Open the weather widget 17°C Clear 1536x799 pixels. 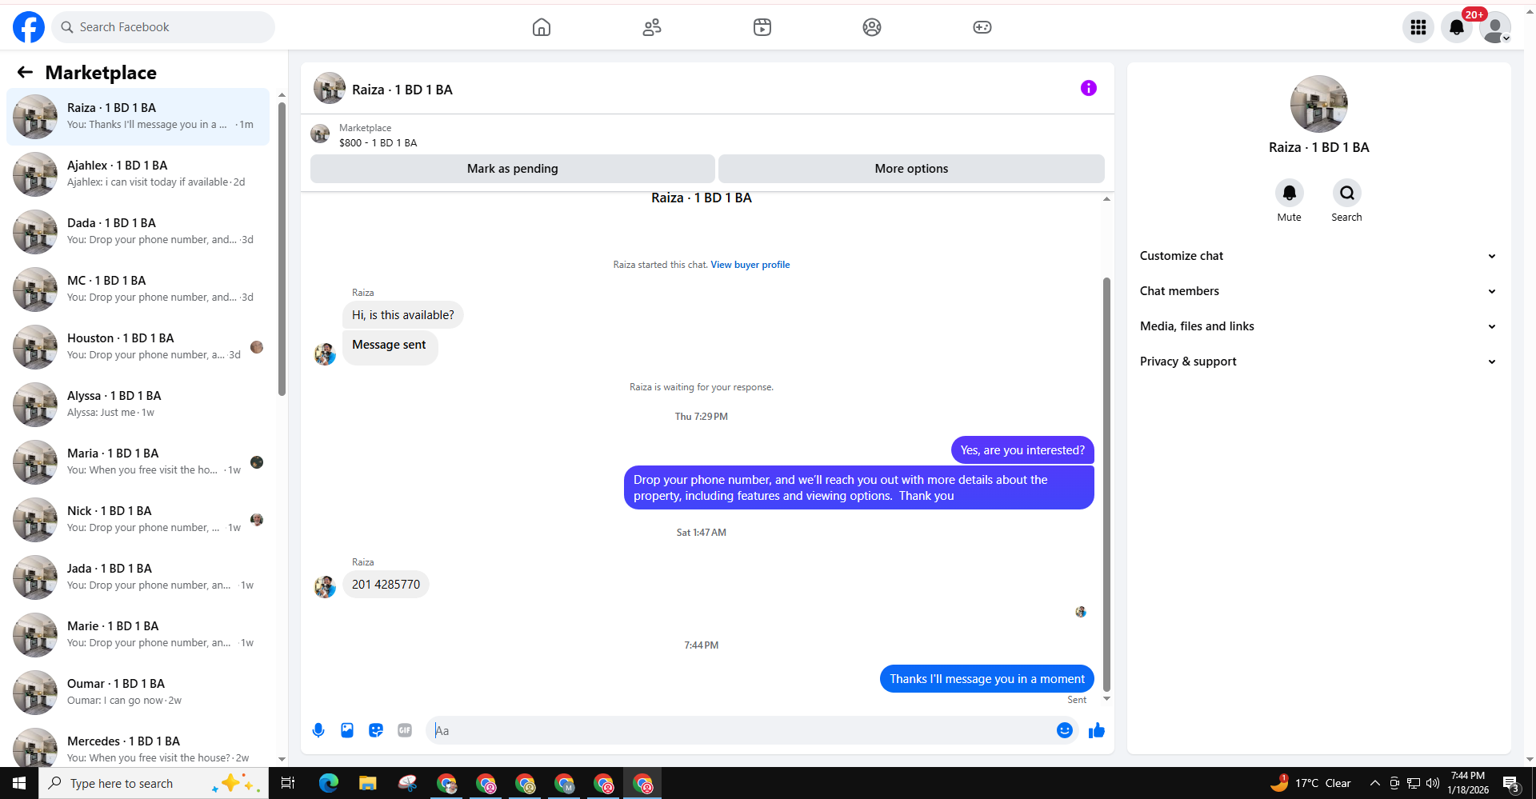(x=1311, y=783)
